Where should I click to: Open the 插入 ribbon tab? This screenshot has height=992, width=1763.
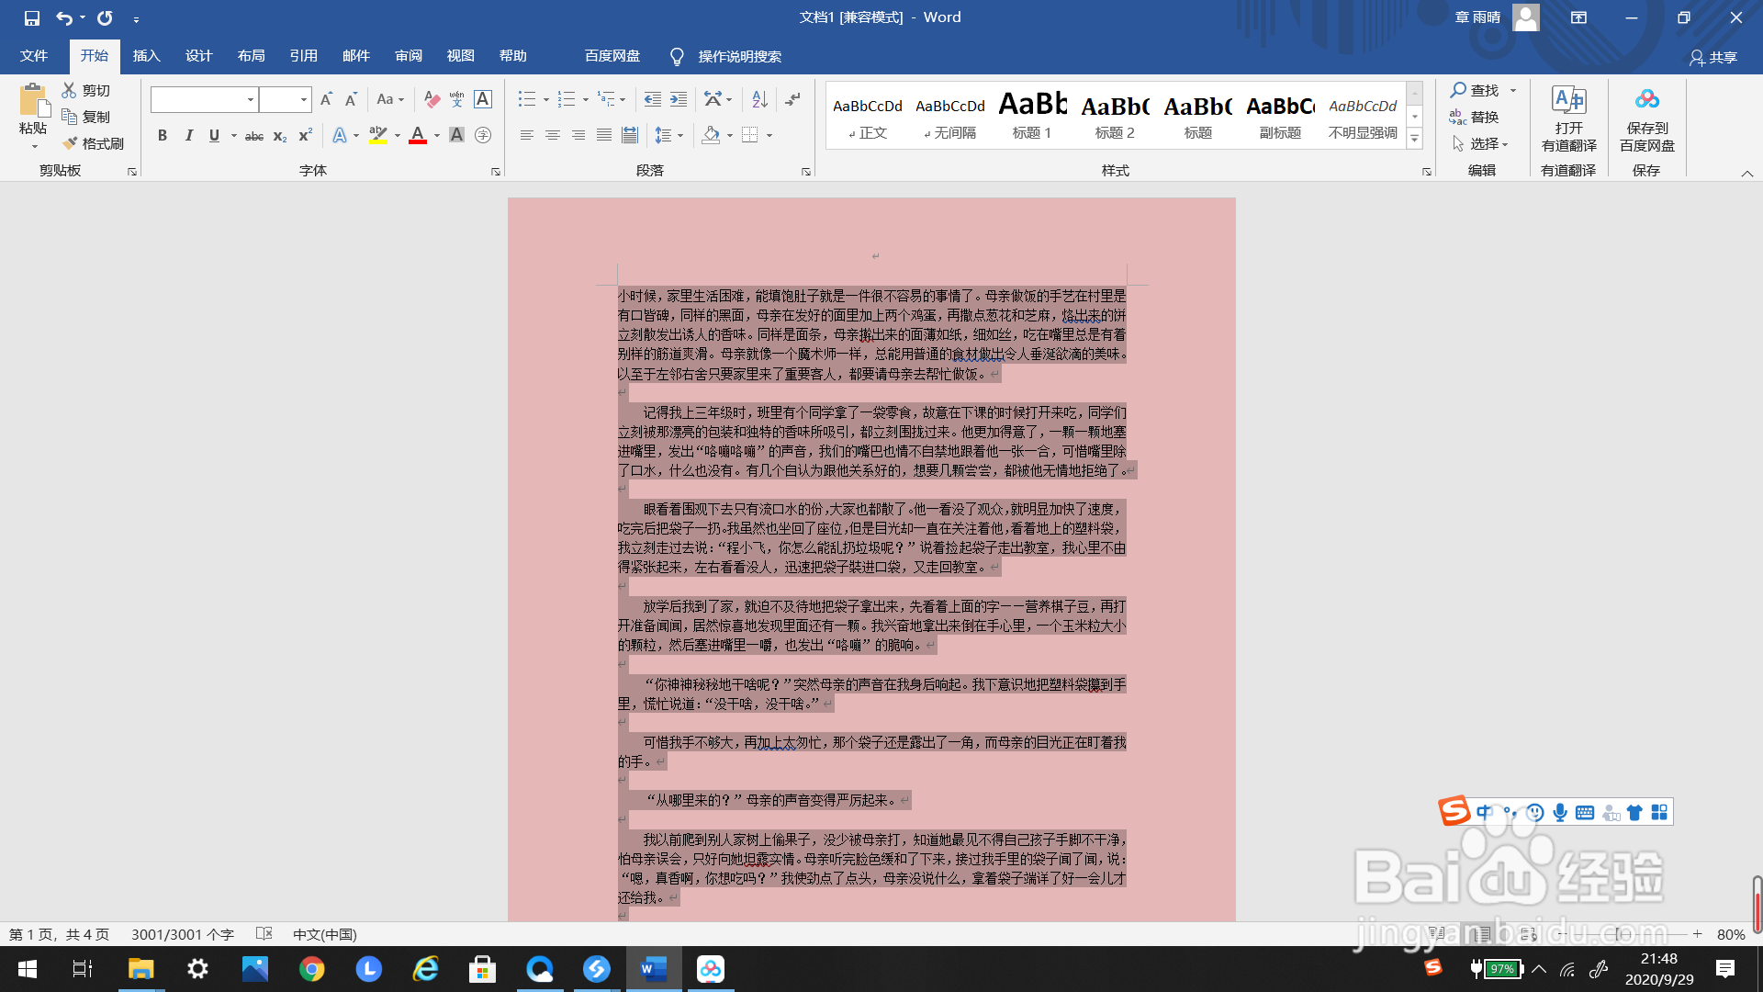pos(146,56)
